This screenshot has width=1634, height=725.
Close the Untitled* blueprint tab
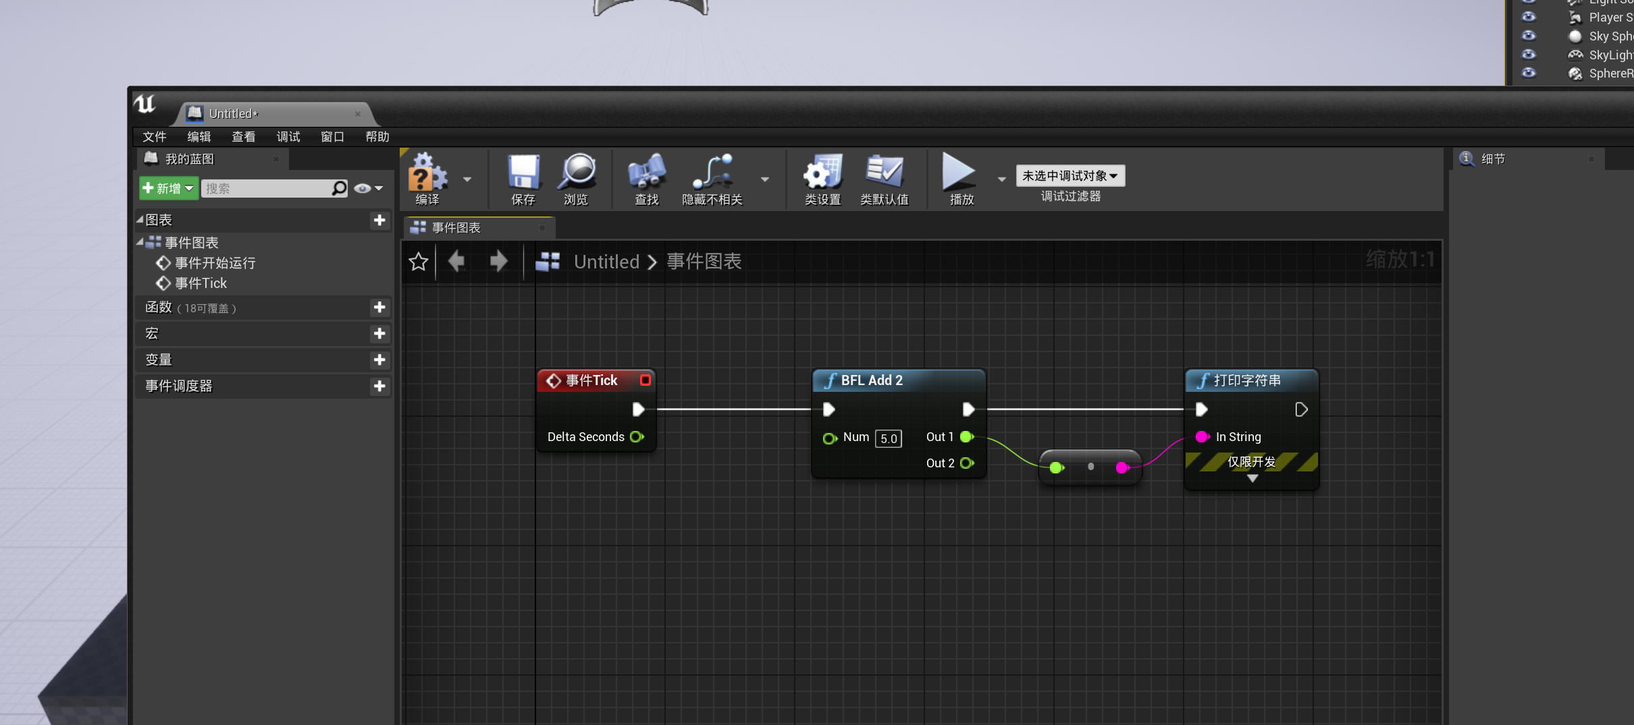(x=358, y=114)
